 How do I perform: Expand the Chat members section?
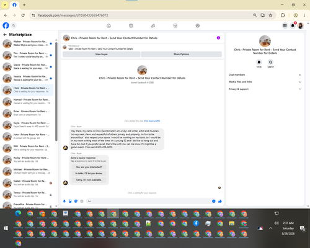(x=265, y=75)
